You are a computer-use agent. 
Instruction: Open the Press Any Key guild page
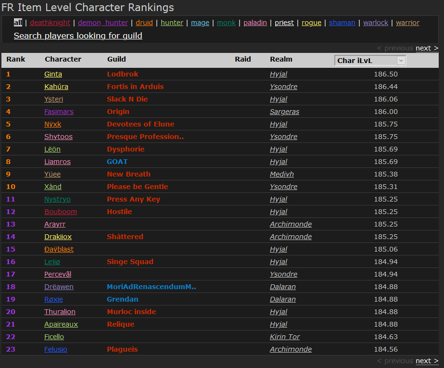[134, 199]
